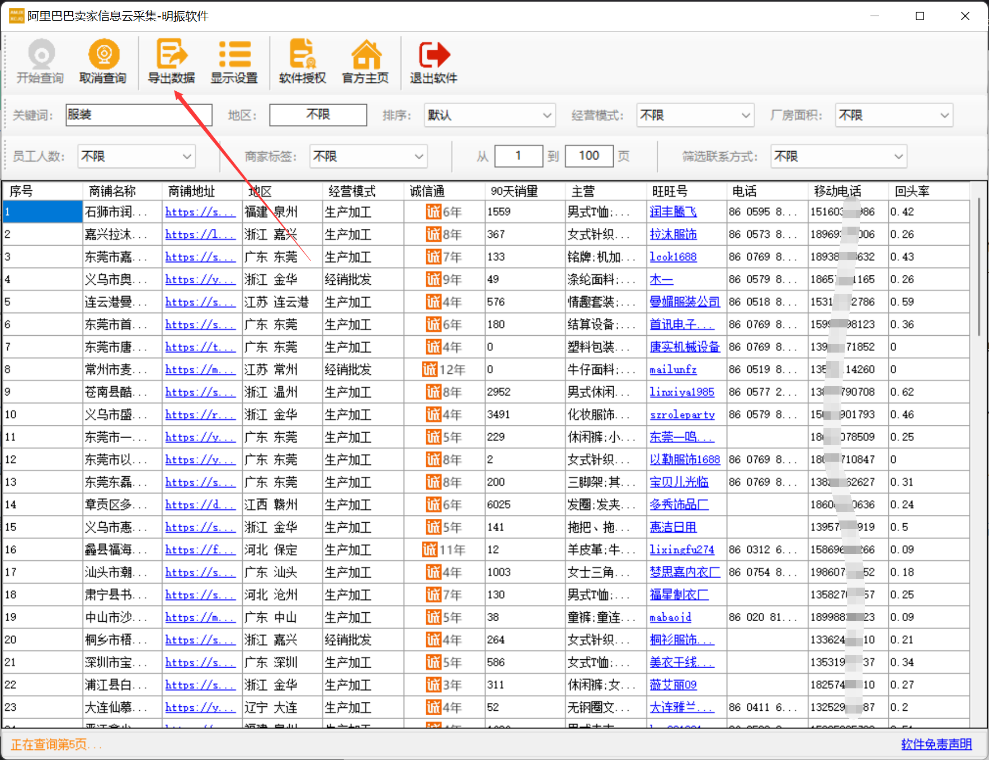Go to 官方主页 official homepage
The width and height of the screenshot is (989, 760).
click(365, 62)
